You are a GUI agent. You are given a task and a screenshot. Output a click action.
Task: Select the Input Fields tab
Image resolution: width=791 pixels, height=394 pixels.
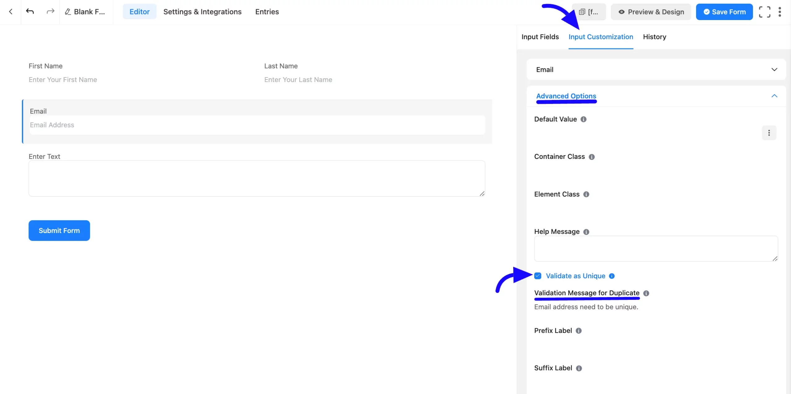pos(540,37)
